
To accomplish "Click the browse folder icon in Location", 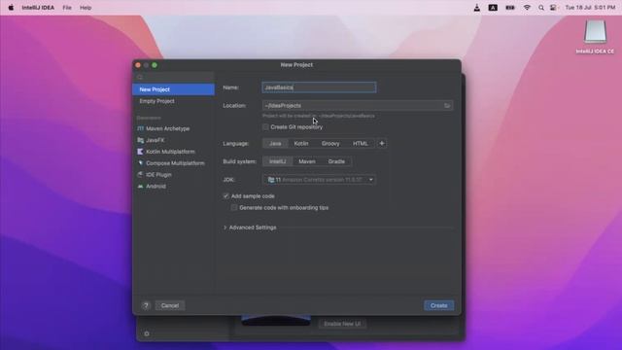I will click(x=447, y=106).
